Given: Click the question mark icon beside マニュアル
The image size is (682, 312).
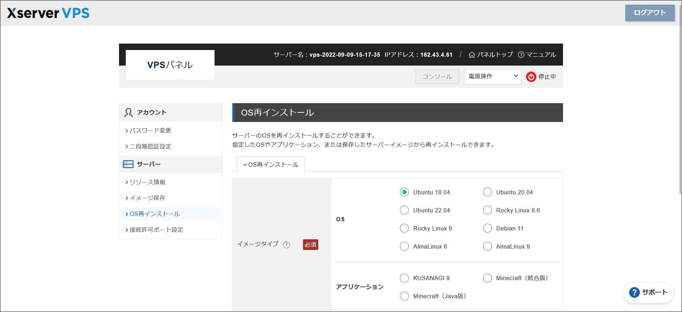Looking at the screenshot, I should [x=521, y=55].
